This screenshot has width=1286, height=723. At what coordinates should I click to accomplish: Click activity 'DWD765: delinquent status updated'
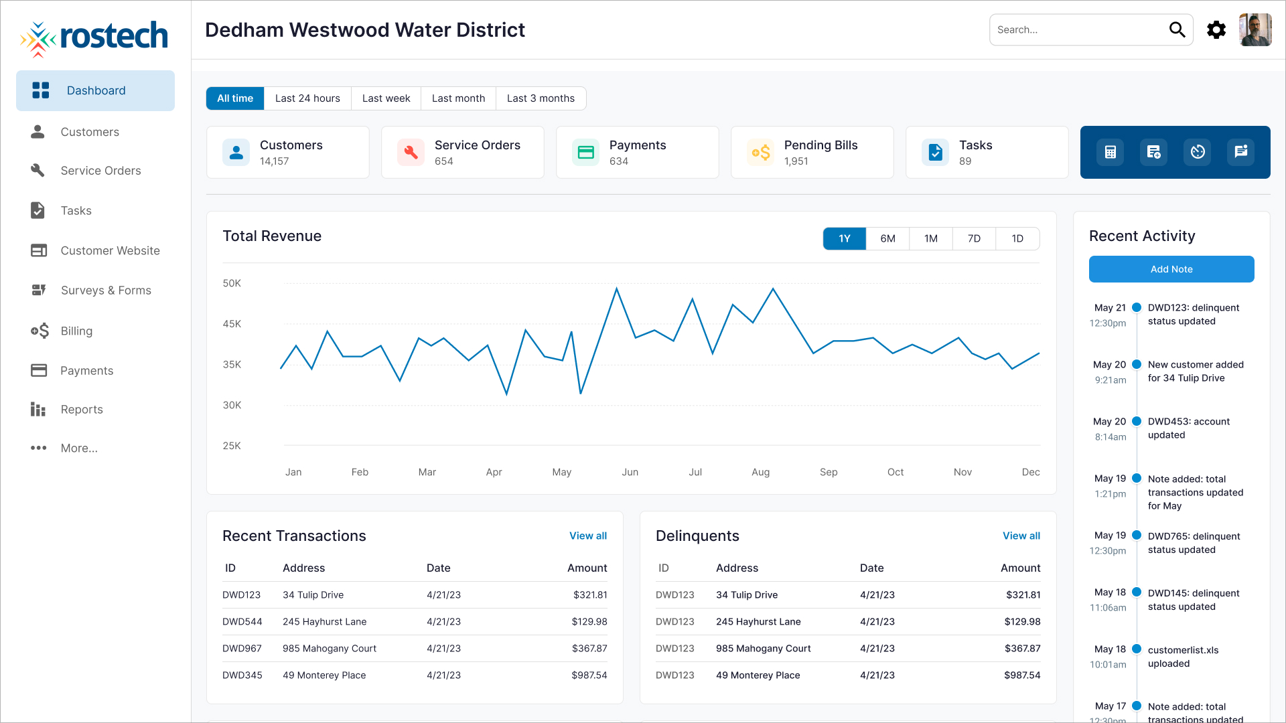point(1194,543)
